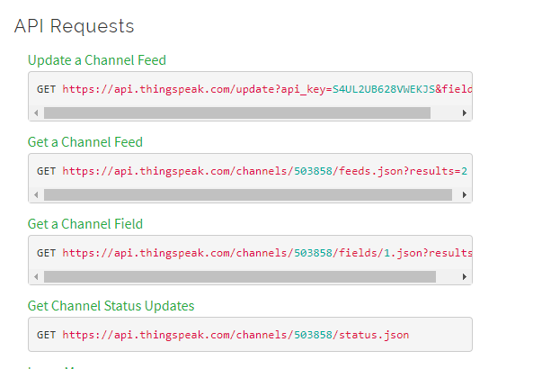Click left scroll arrow in Update Channel Feed box
The height and width of the screenshot is (369, 533).
coord(36,113)
